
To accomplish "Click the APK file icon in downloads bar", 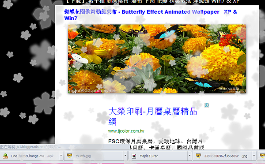I will point(5,156).
